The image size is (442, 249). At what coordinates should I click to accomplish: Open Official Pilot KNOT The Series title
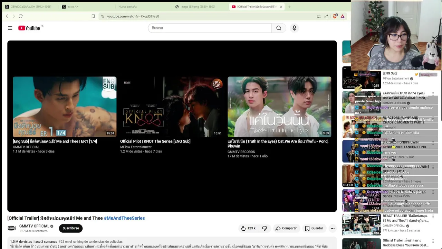[x=155, y=141]
